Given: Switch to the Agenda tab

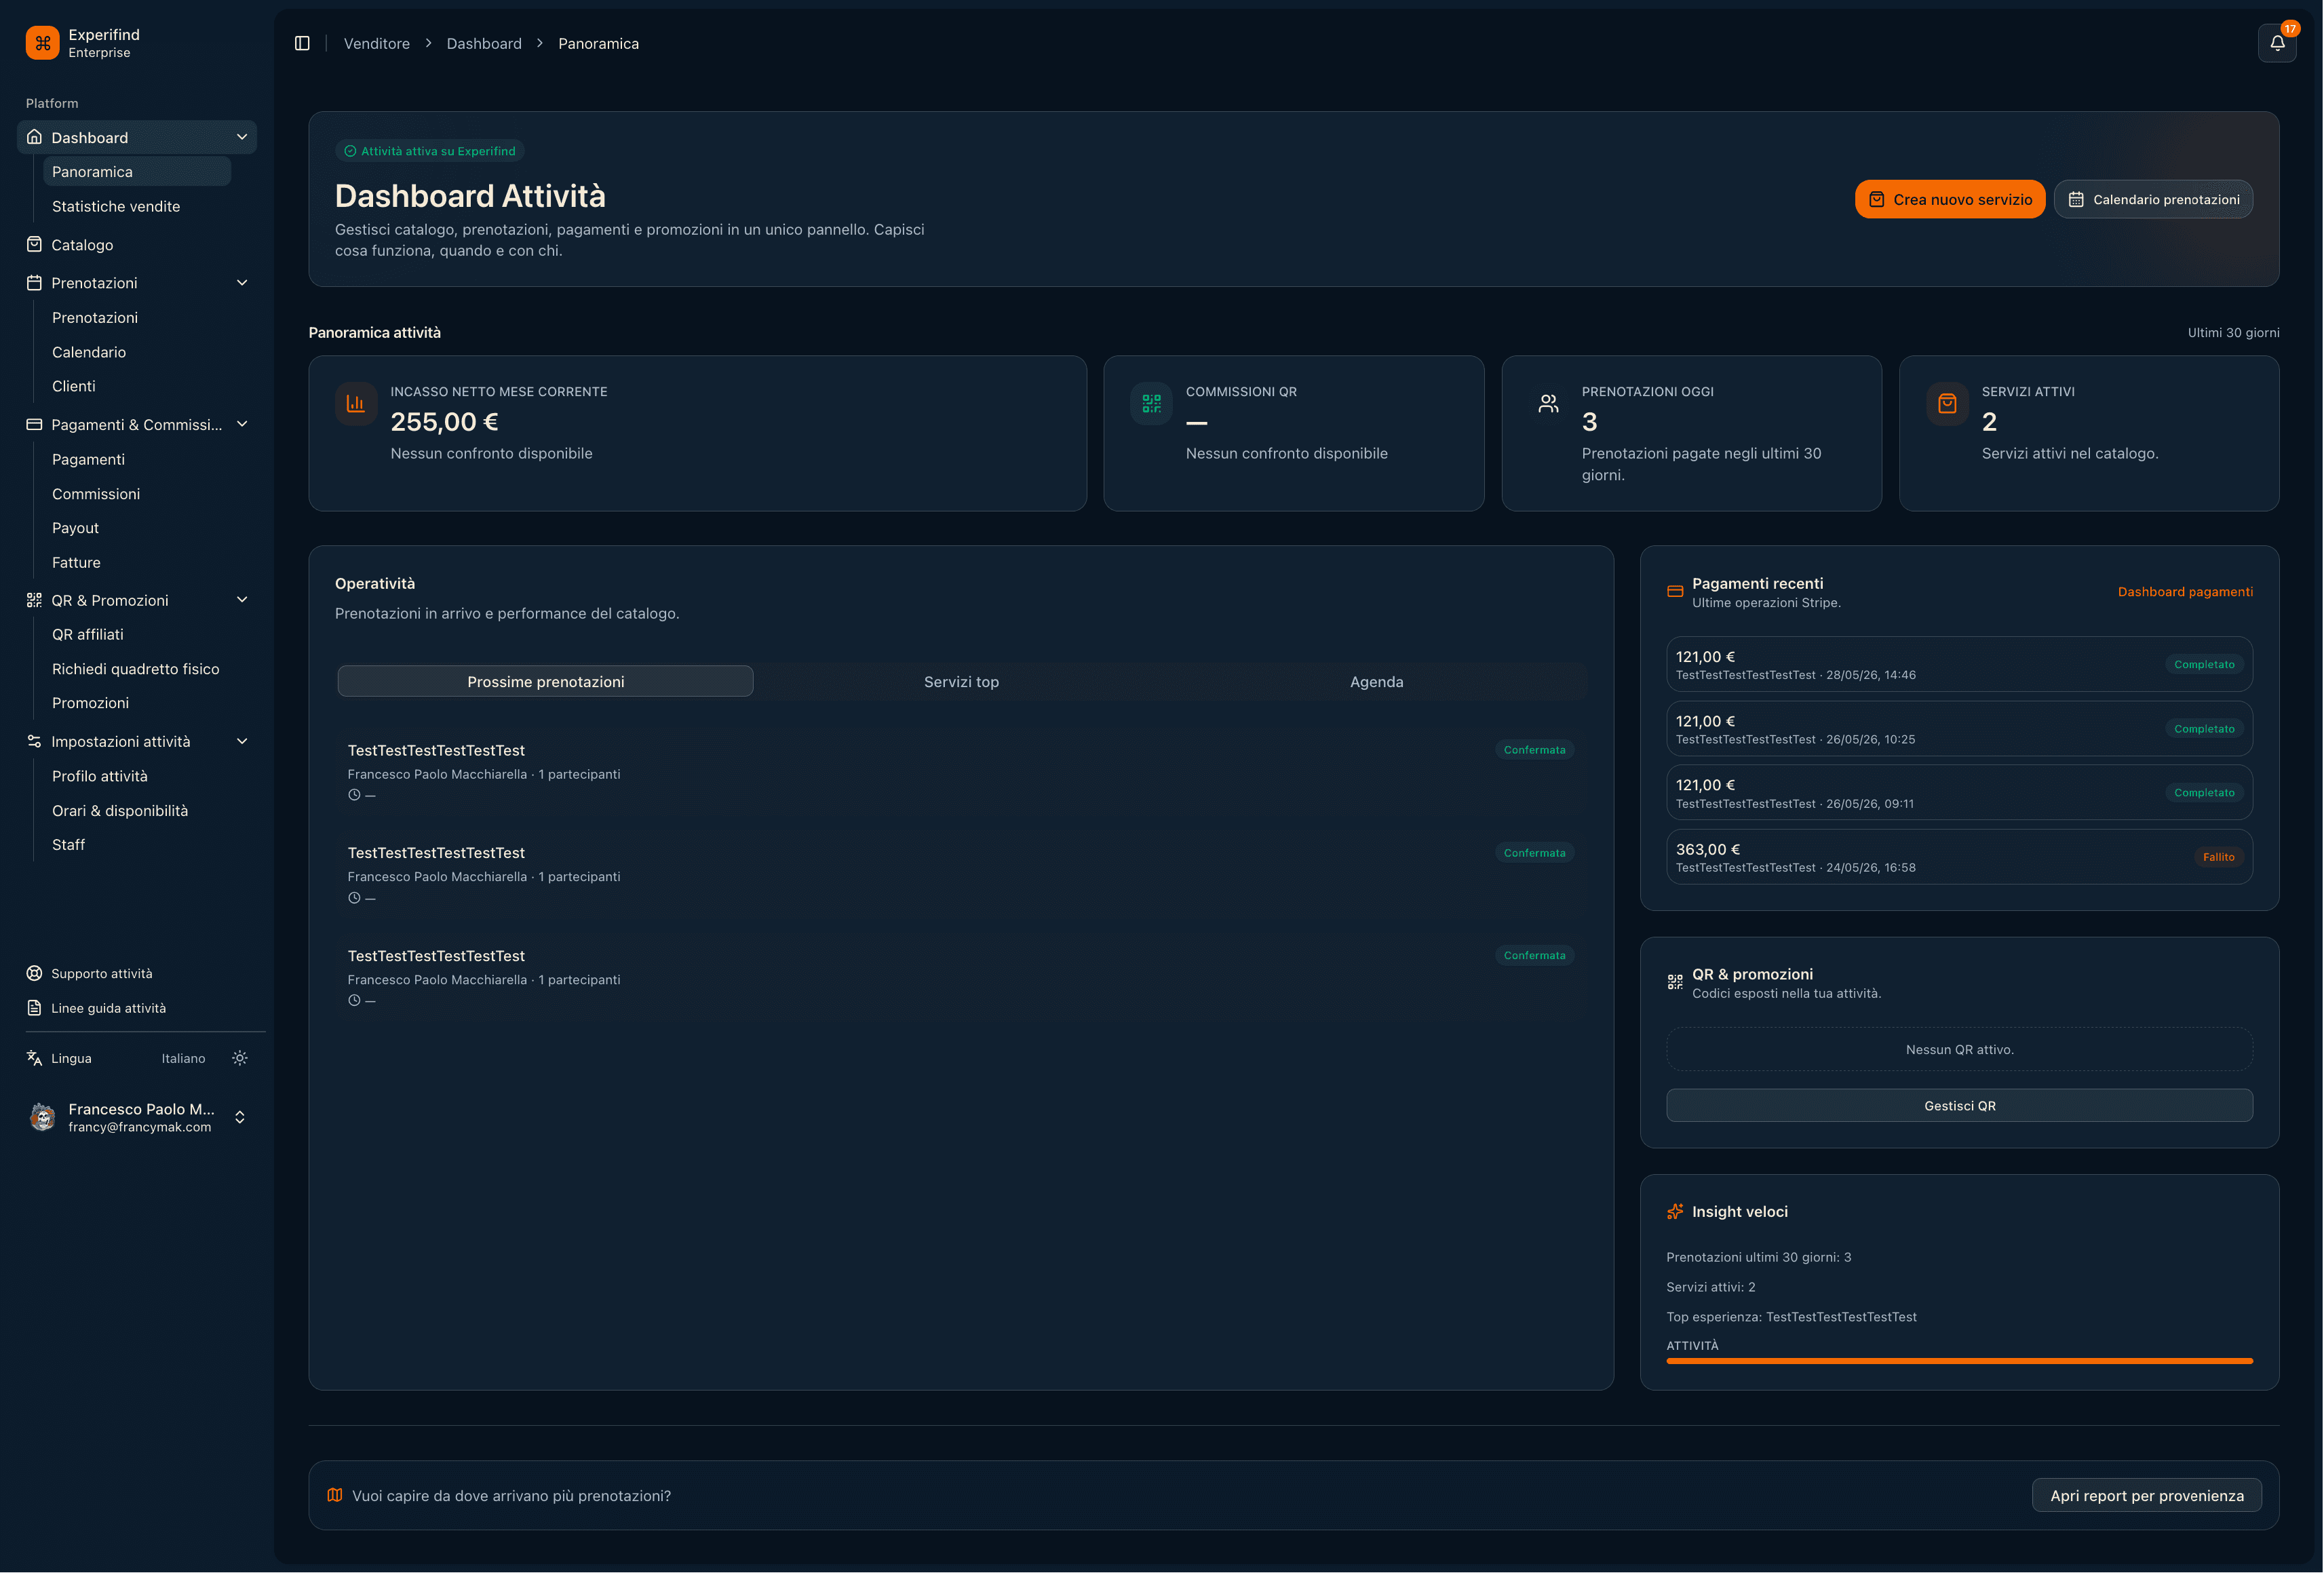Looking at the screenshot, I should [1377, 681].
